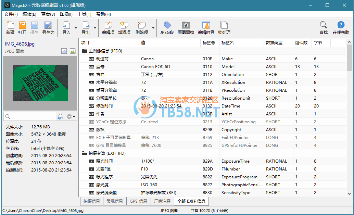Expand the 导入 import dropdown arrow

tap(76, 28)
